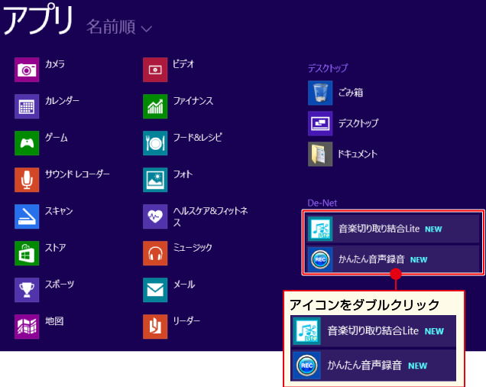Launch the ストア app icon

[27, 253]
